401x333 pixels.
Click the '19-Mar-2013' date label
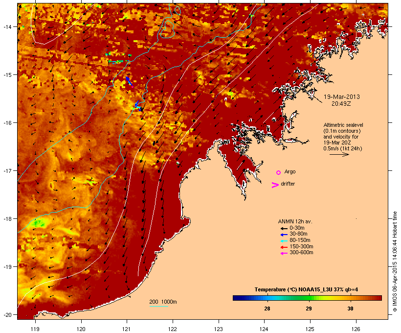(x=342, y=97)
